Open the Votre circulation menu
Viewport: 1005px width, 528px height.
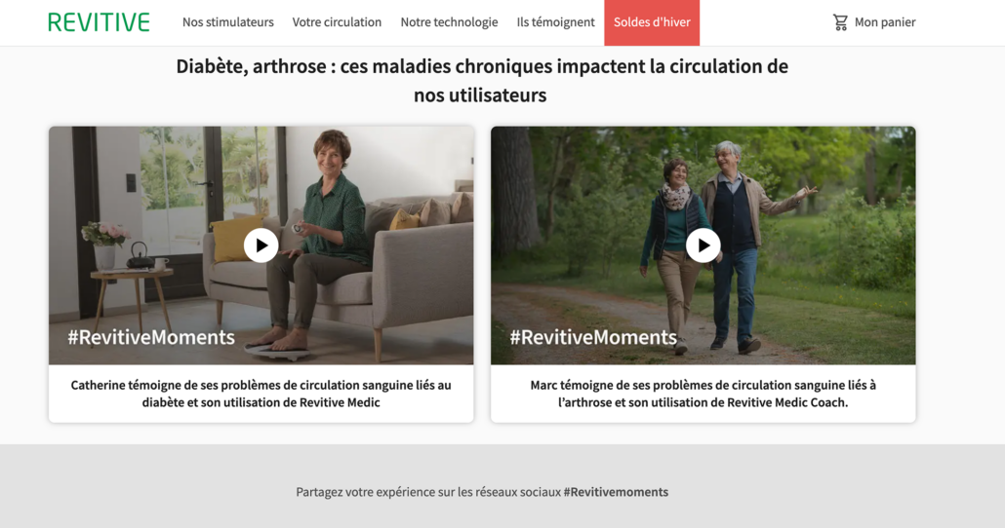[x=337, y=22]
